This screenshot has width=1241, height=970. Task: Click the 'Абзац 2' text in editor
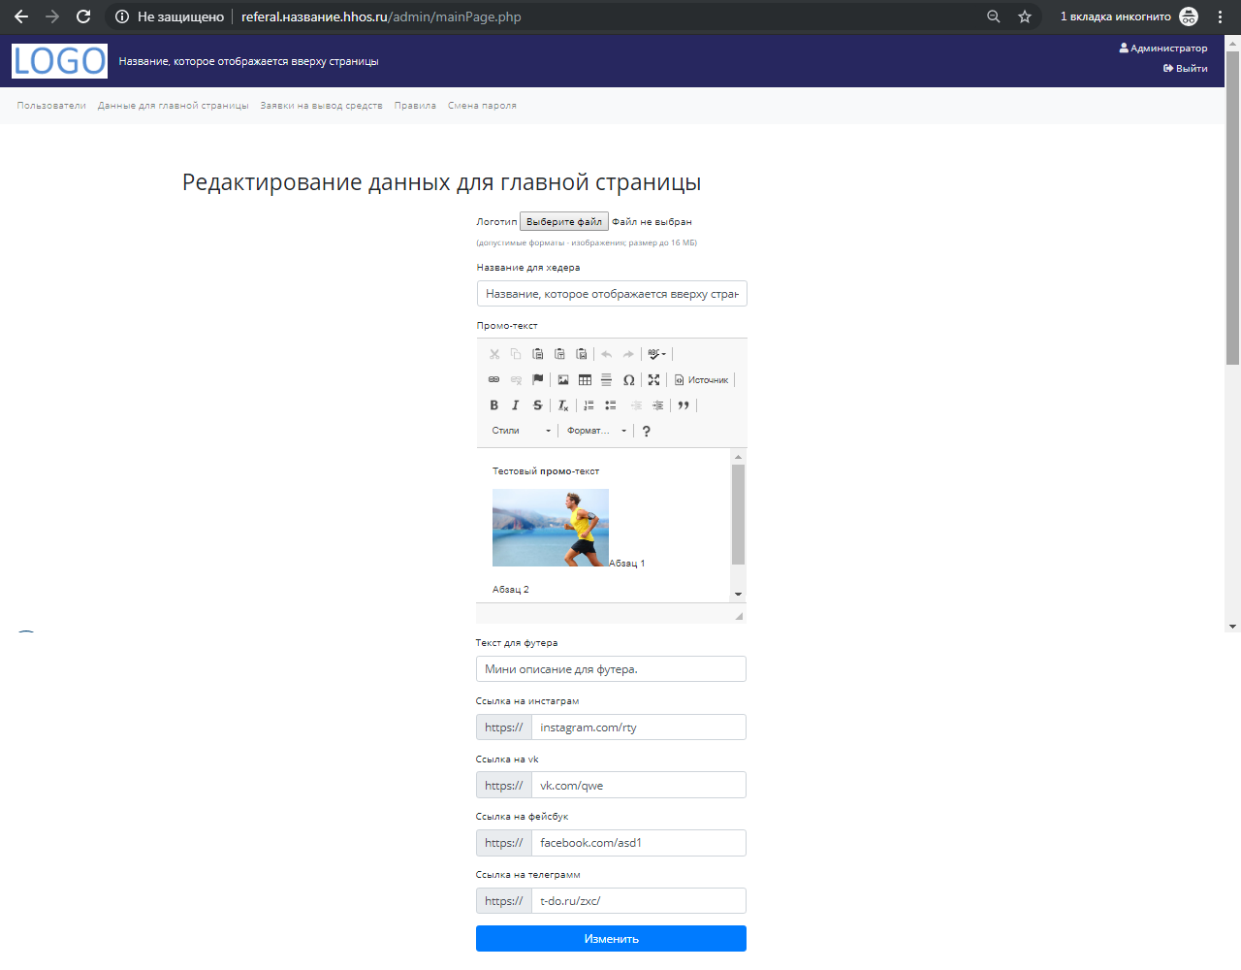click(x=511, y=590)
